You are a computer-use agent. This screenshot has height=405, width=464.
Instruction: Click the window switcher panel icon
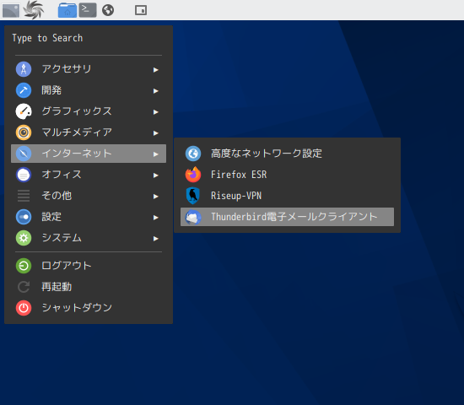141,10
